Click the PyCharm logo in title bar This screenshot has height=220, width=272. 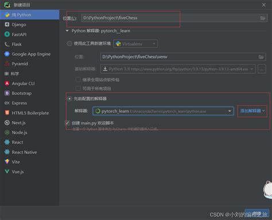7,5
